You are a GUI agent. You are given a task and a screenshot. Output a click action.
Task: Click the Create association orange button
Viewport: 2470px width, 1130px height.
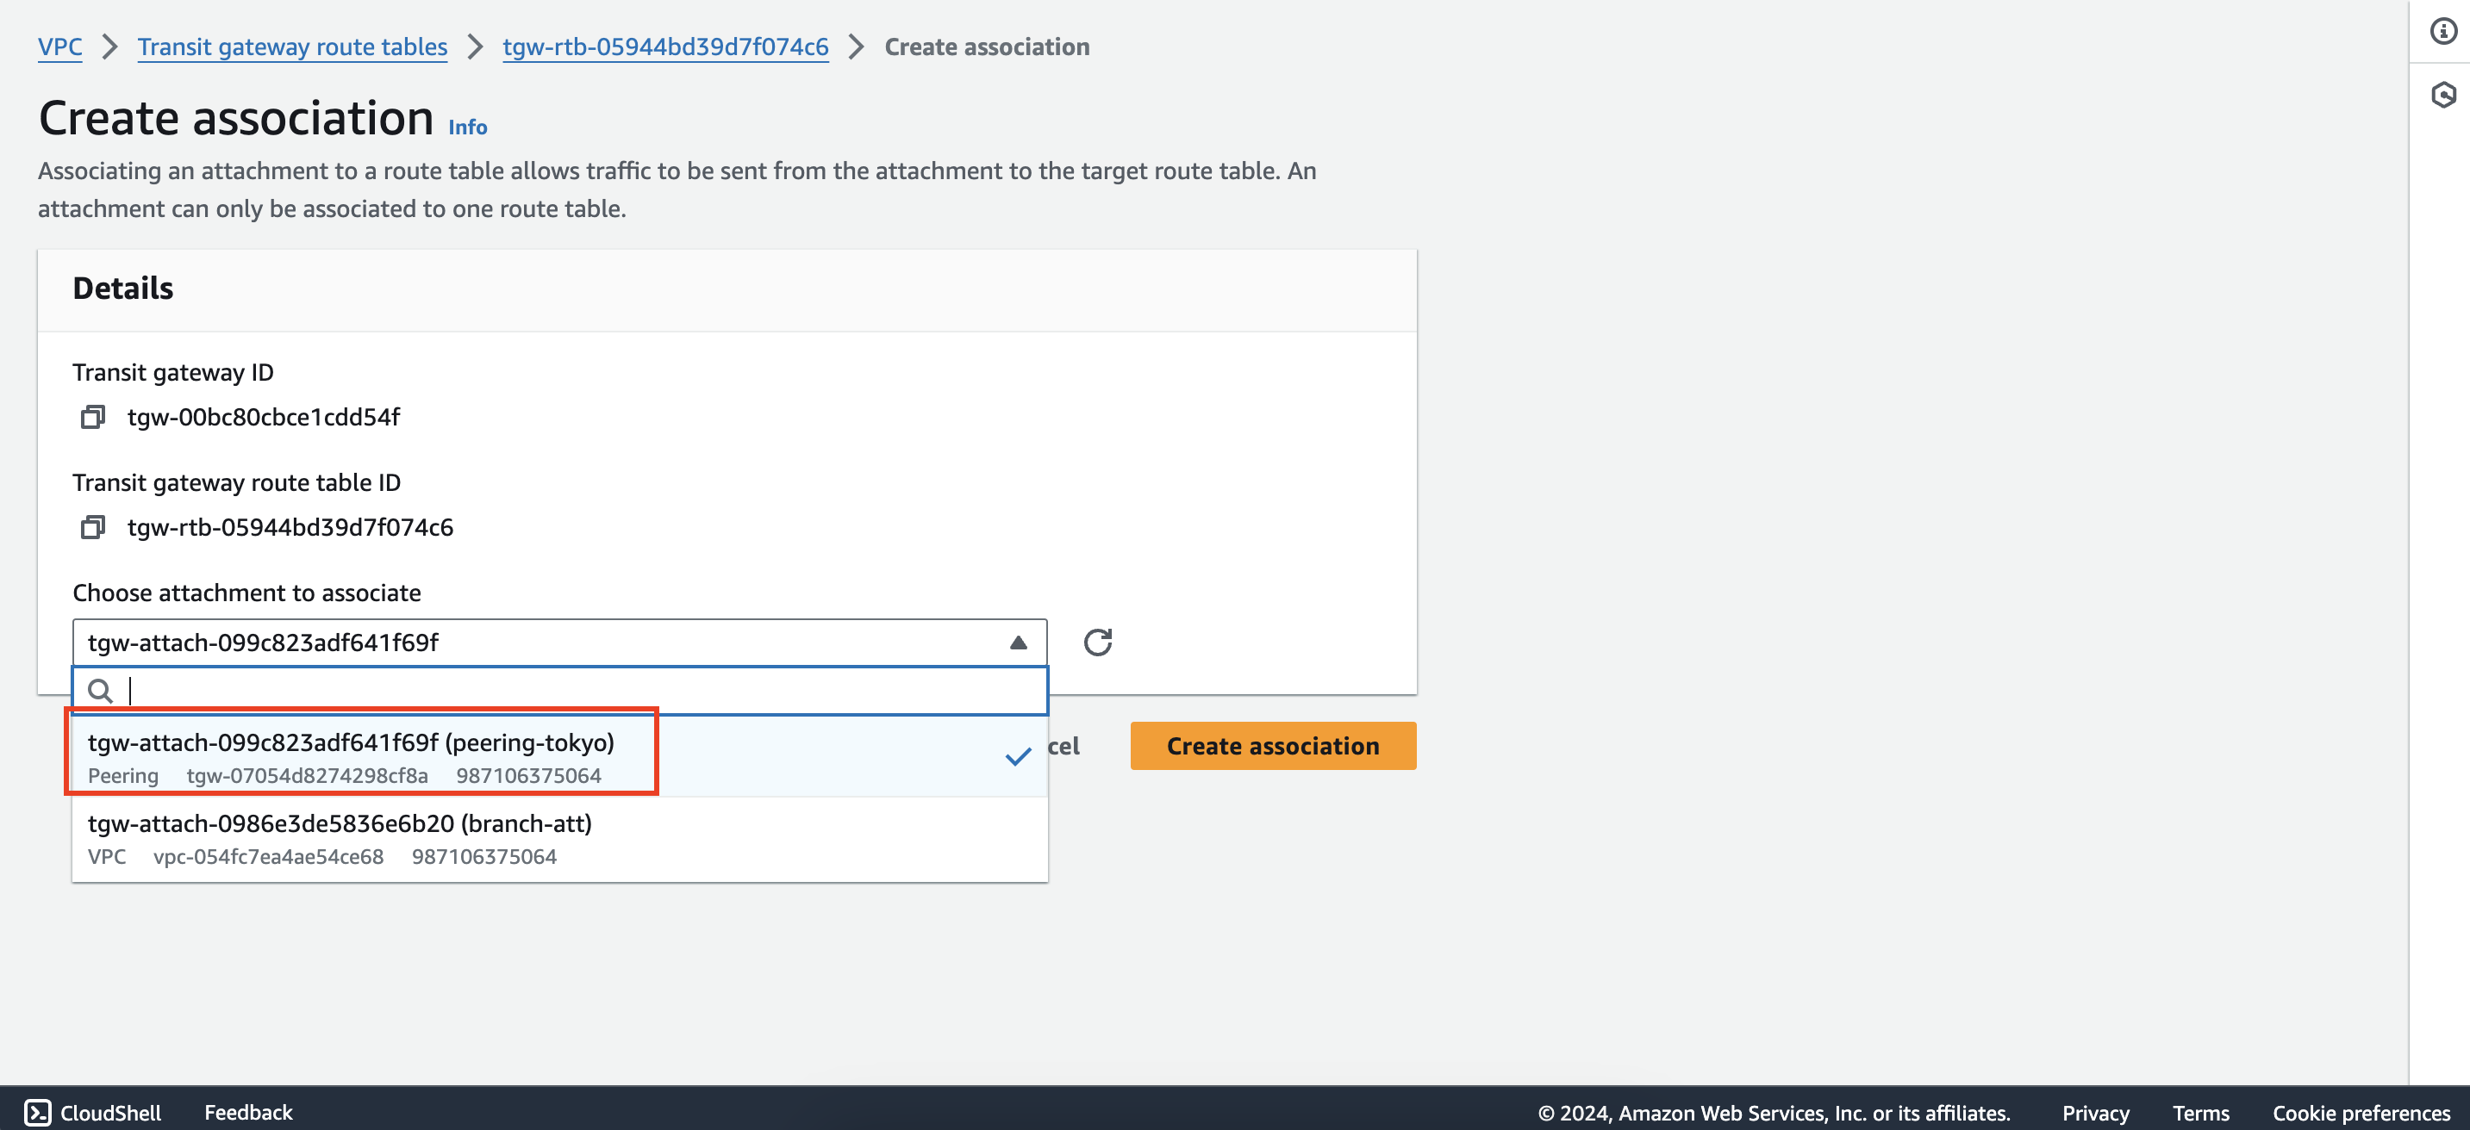coord(1273,746)
